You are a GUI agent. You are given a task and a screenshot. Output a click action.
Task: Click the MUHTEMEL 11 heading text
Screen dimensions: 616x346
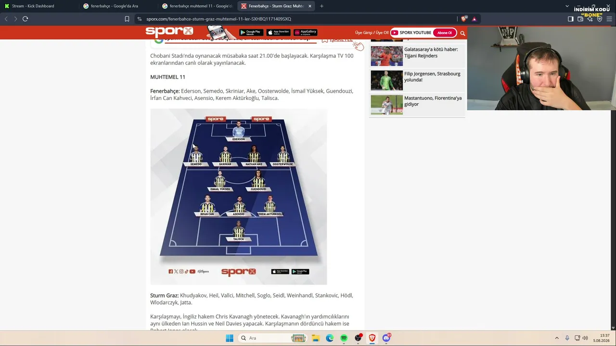(167, 77)
